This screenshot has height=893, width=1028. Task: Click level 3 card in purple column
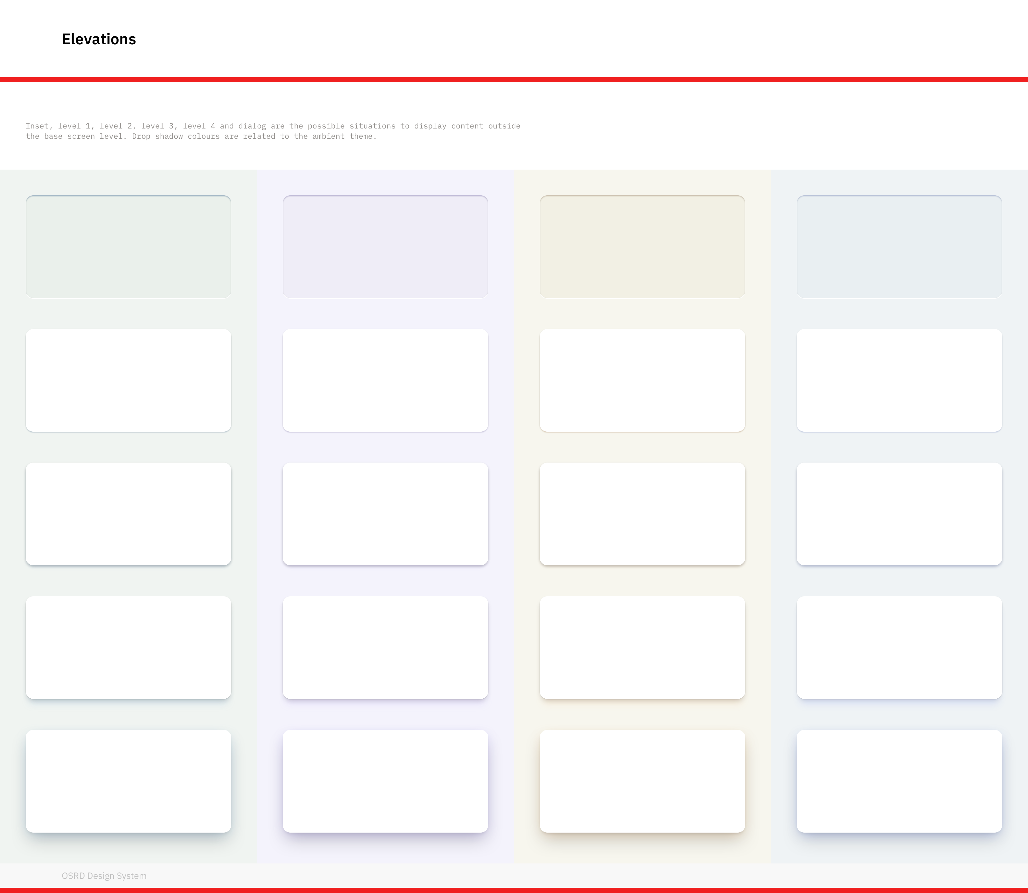[x=385, y=647]
